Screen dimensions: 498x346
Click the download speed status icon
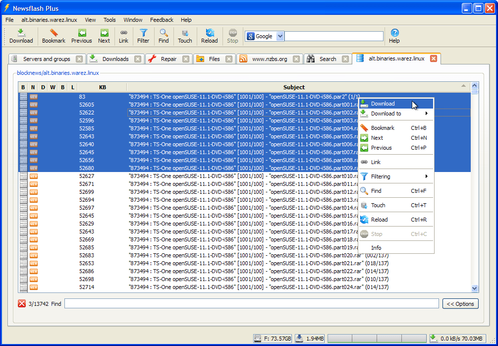tap(434, 339)
